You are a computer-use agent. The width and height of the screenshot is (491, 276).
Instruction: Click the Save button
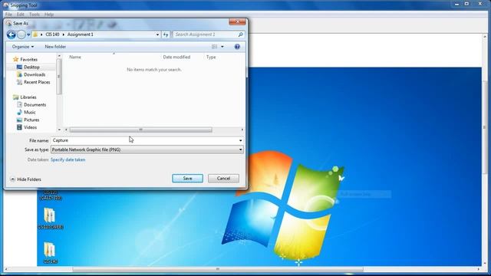[187, 179]
